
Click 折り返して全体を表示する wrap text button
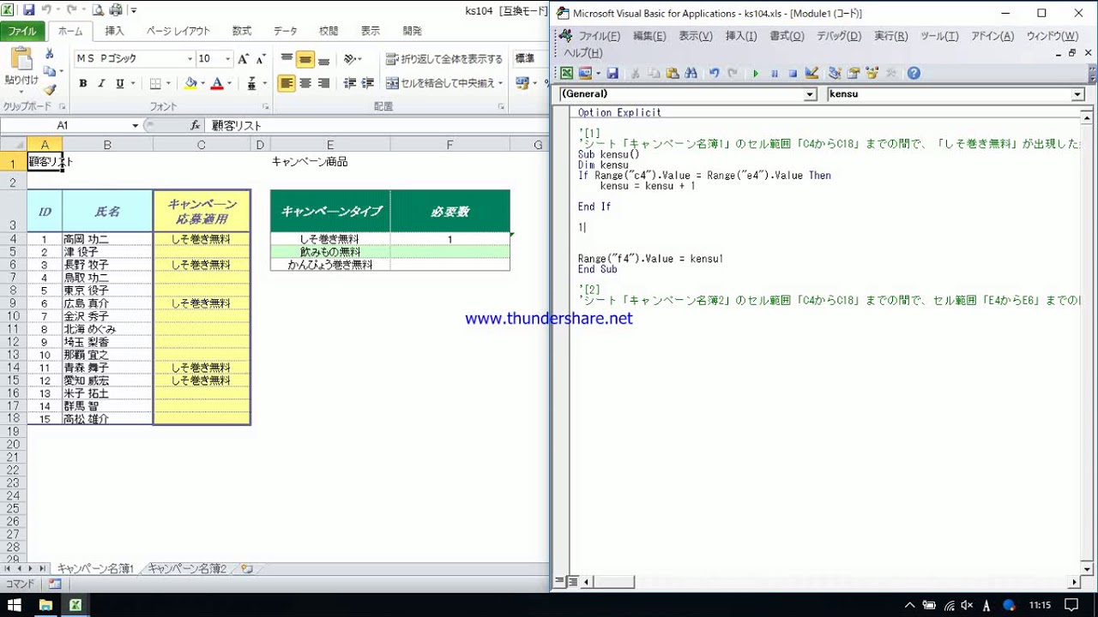(444, 59)
